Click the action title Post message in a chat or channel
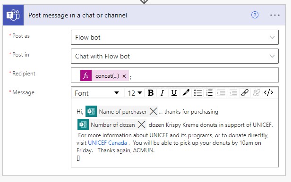Image resolution: width=291 pixels, height=182 pixels. pos(77,15)
